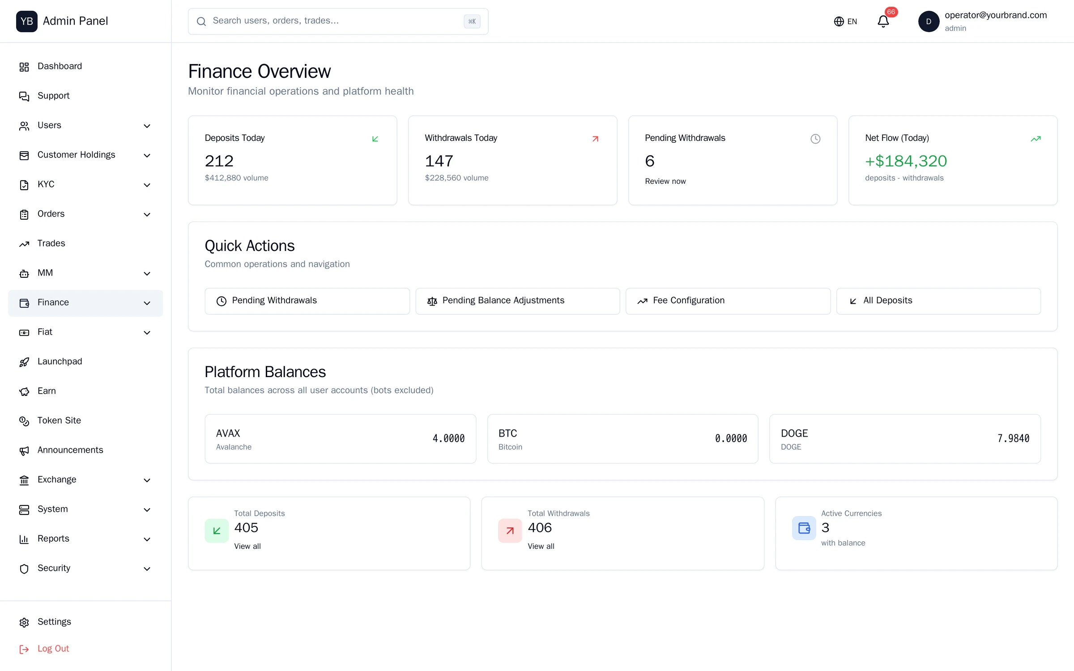Expand the Reports section chevron

click(x=147, y=539)
